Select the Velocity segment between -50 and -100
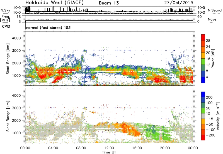The width and height of the screenshot is (223, 154). [x=203, y=127]
